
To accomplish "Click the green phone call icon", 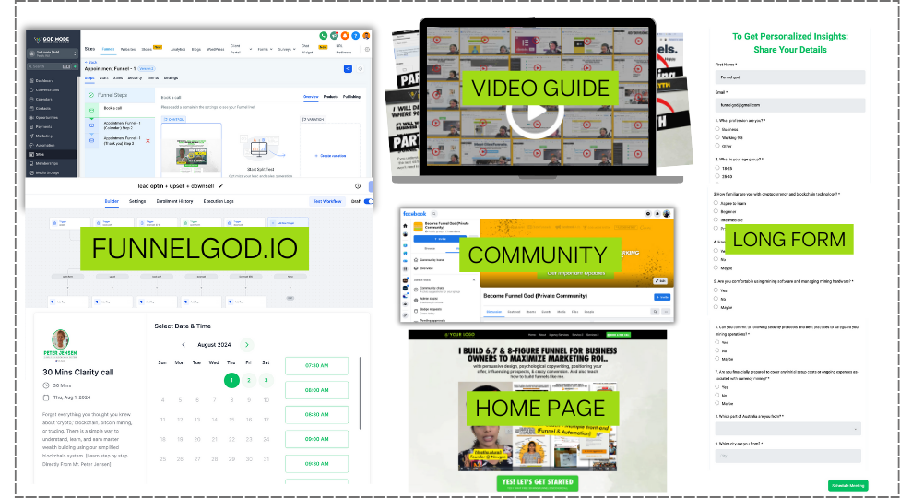I will (x=324, y=36).
